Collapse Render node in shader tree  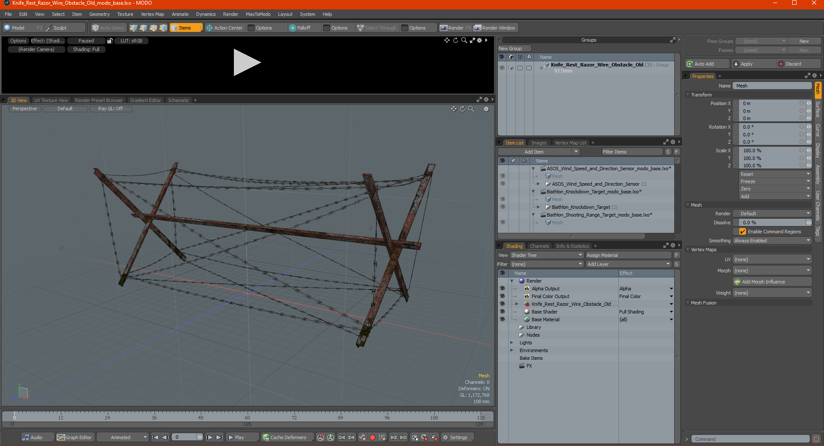point(512,281)
